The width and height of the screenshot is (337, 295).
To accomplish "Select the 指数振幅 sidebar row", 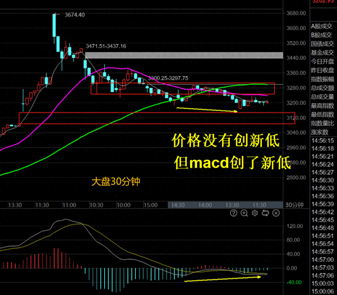I will click(322, 79).
